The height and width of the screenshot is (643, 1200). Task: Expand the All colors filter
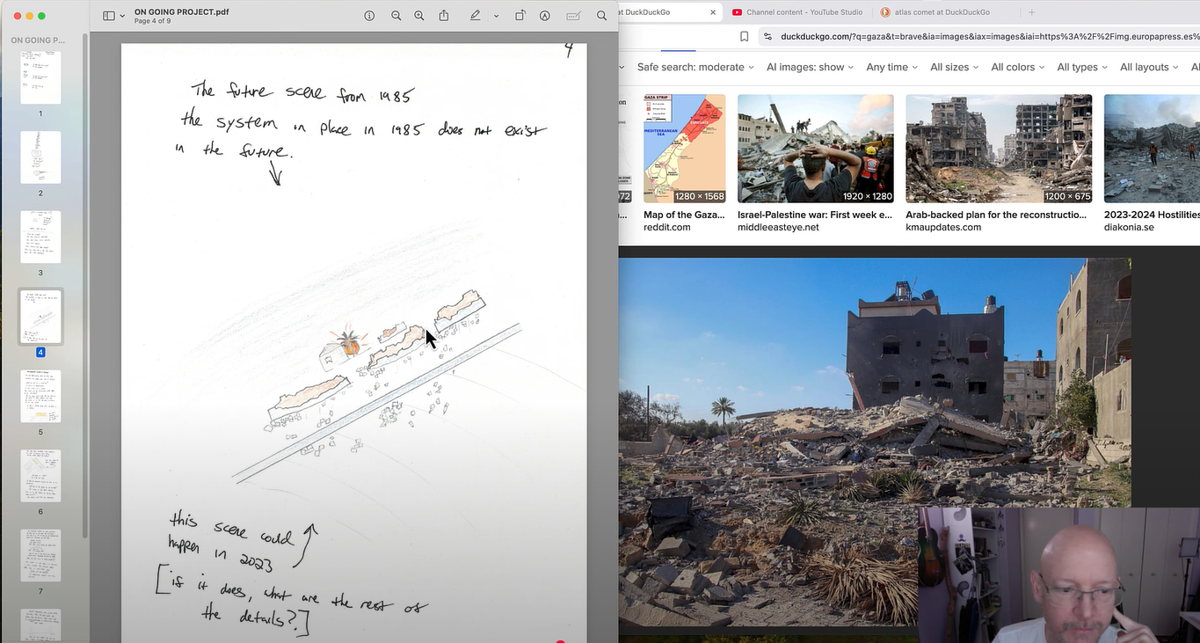[x=1017, y=67]
